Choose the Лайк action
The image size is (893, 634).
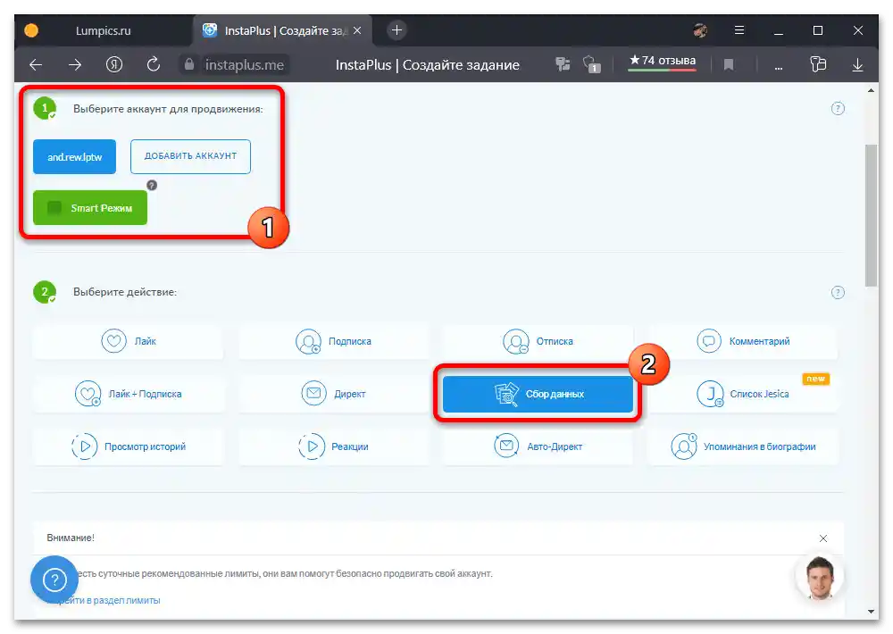[x=128, y=341]
